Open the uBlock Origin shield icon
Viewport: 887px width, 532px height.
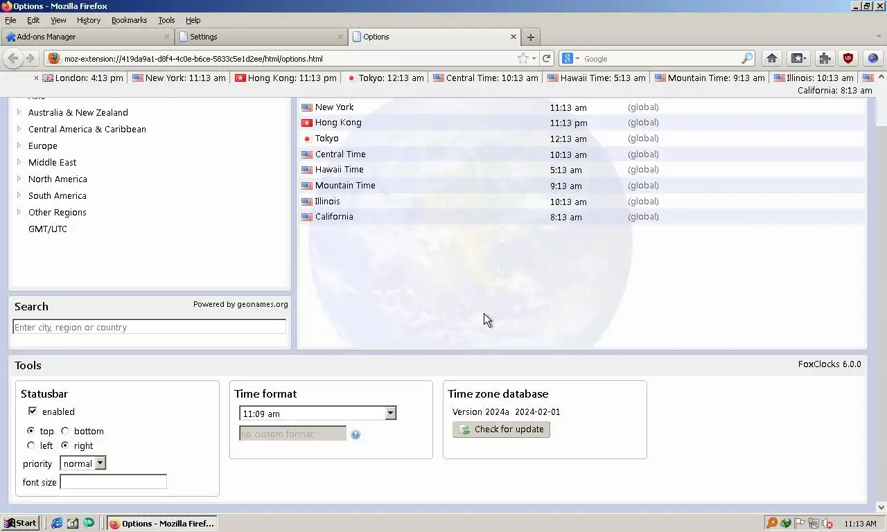(848, 59)
